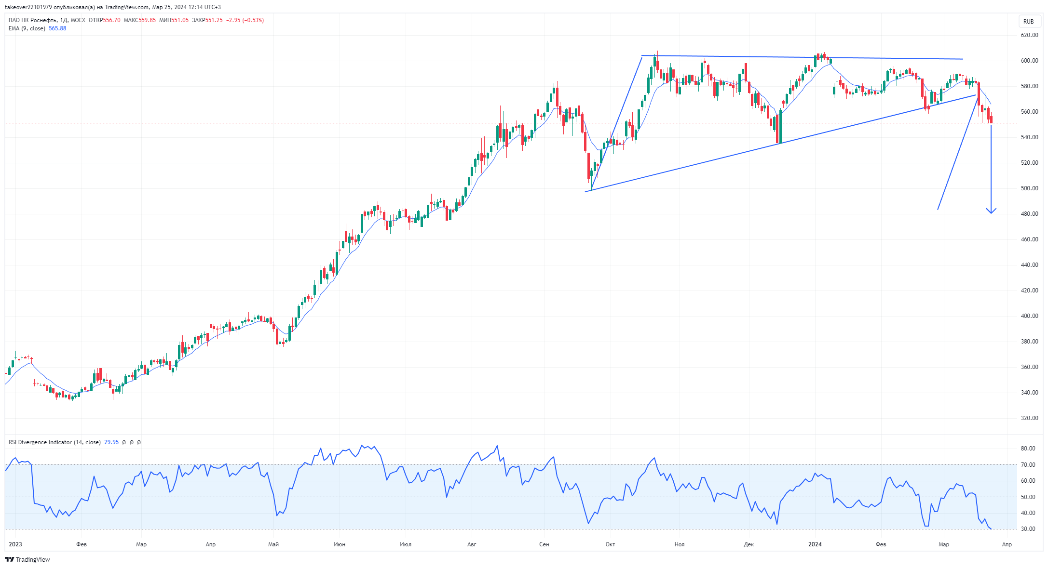Click the 2024 time axis label
Screen dimensions: 1048x568
coord(815,544)
